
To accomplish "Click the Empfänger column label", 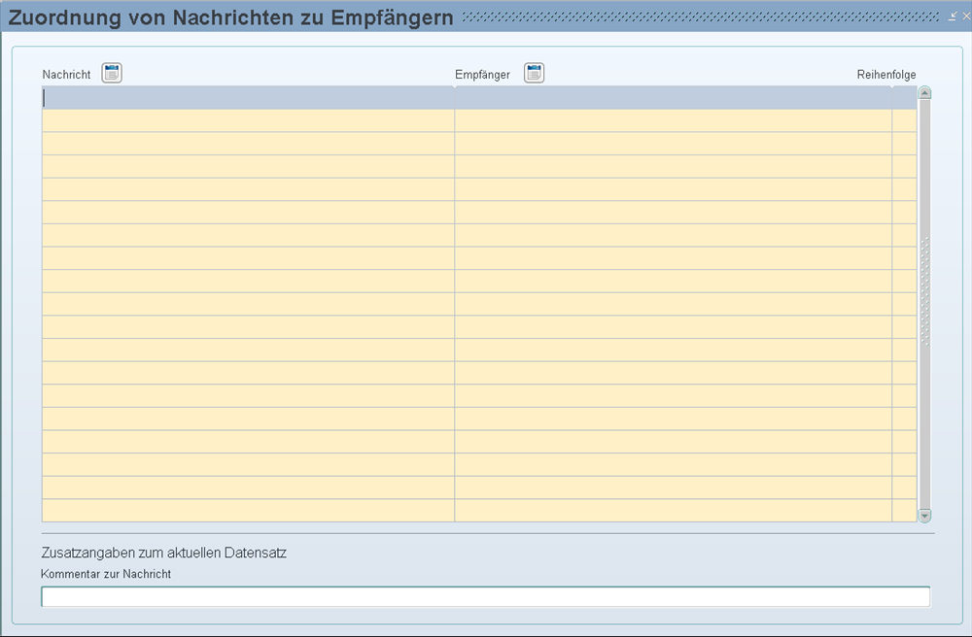I will click(482, 75).
